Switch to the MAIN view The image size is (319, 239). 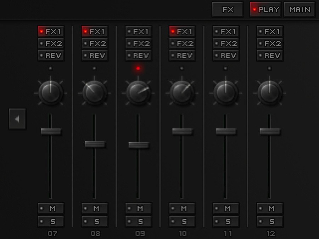tap(299, 9)
